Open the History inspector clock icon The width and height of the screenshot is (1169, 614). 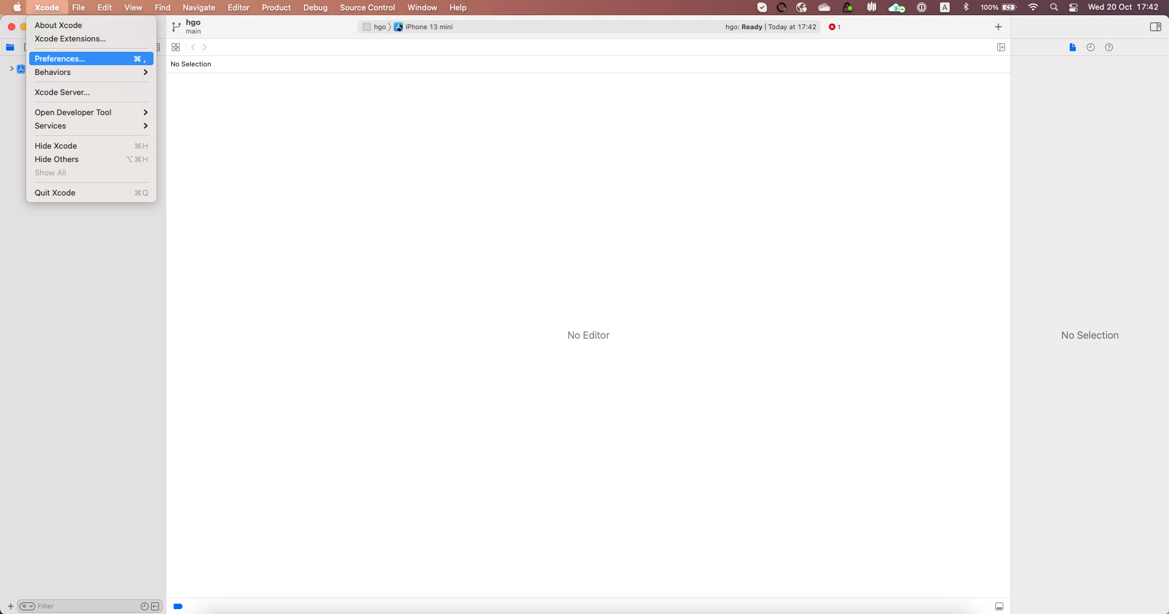[1090, 47]
